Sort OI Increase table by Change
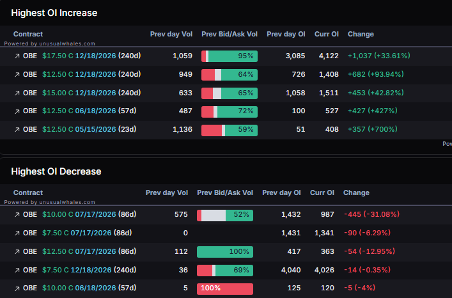The width and height of the screenshot is (452, 298). tap(361, 34)
